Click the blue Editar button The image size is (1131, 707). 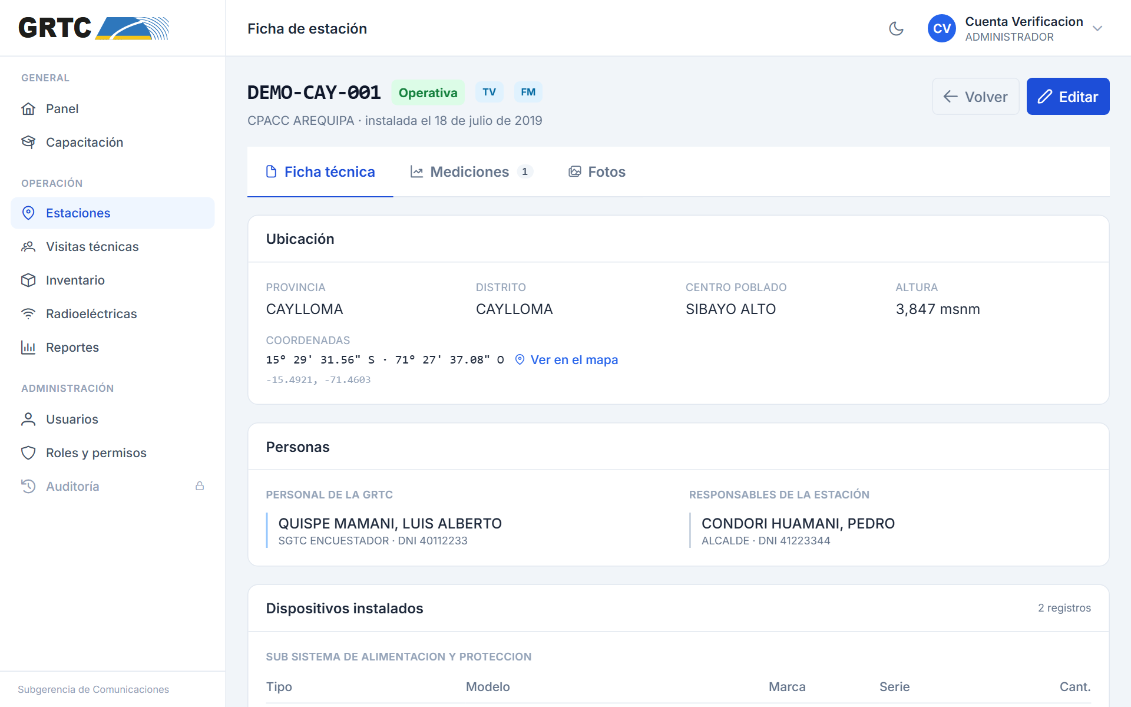coord(1068,97)
